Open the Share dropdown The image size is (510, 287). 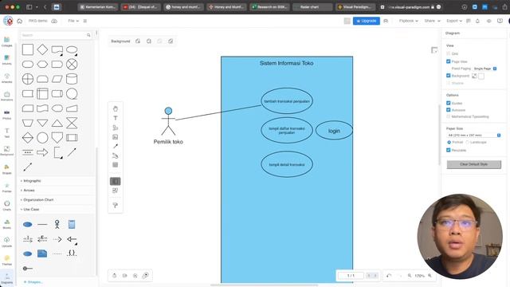tap(432, 21)
